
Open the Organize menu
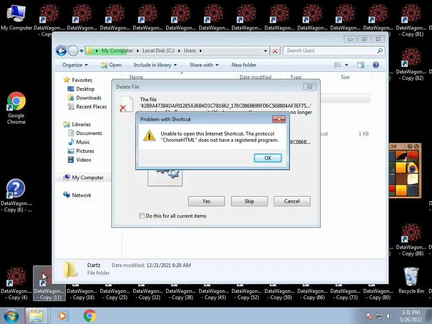point(75,65)
